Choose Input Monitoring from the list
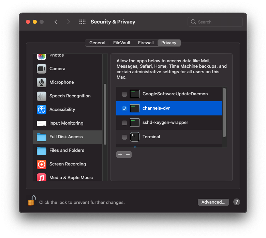 coord(66,123)
